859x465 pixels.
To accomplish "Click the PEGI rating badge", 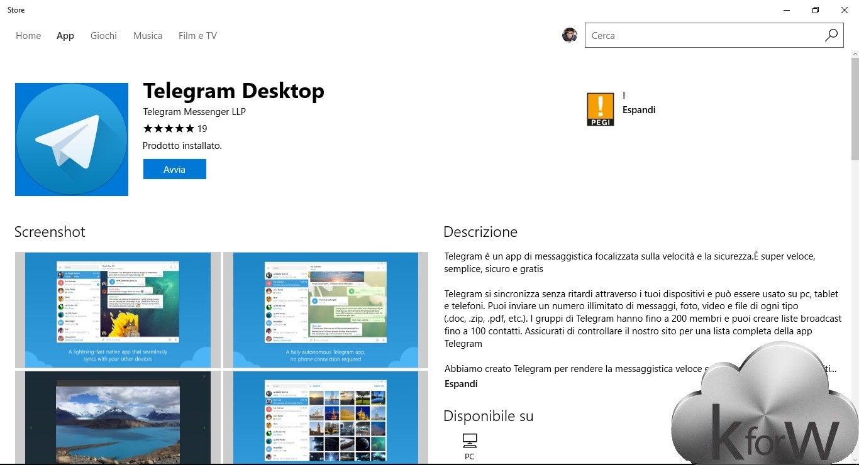I will [600, 109].
